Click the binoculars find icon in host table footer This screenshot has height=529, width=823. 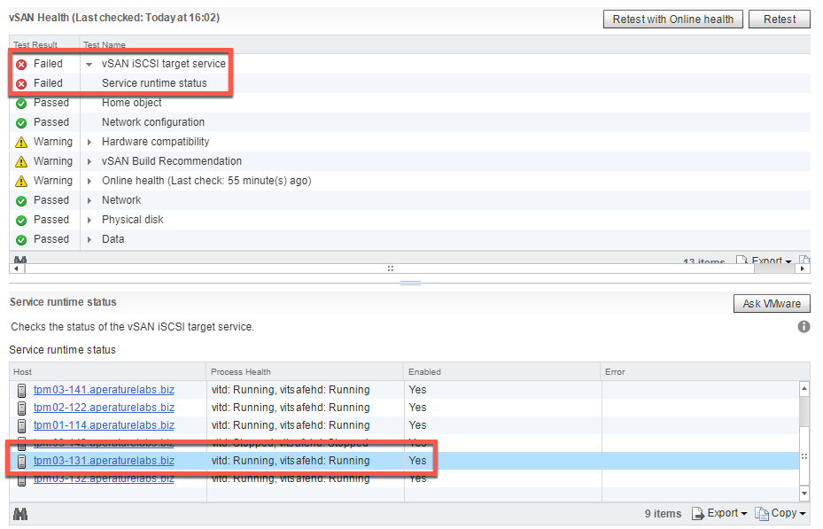[x=20, y=514]
